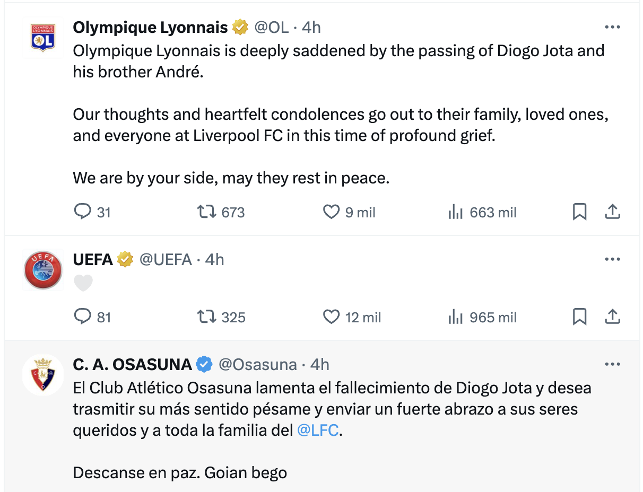The width and height of the screenshot is (643, 492).
Task: Open the Olympique Lyonnais profile name
Action: coord(150,27)
